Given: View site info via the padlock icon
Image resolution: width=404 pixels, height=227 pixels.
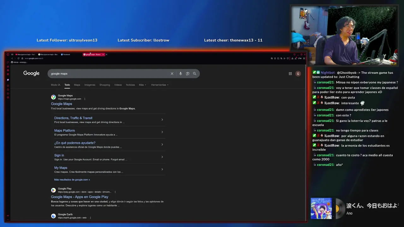Looking at the screenshot, I should 22,58.
